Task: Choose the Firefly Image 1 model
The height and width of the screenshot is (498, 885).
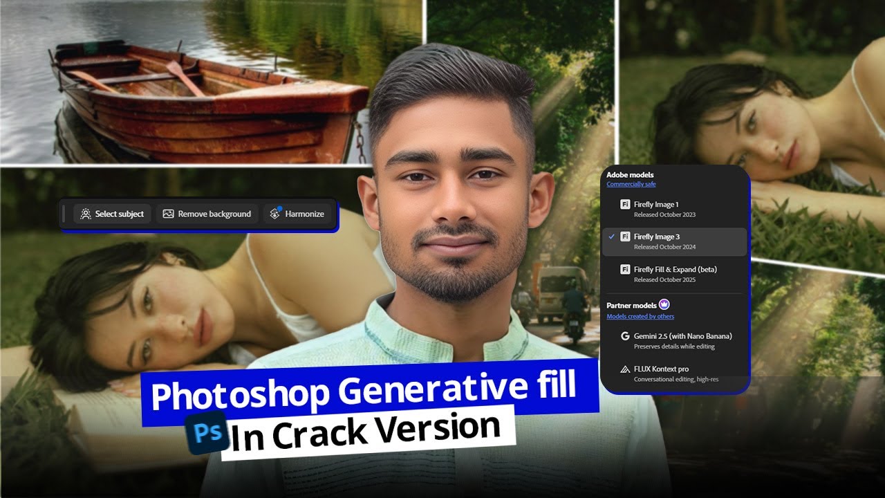Action: click(675, 209)
